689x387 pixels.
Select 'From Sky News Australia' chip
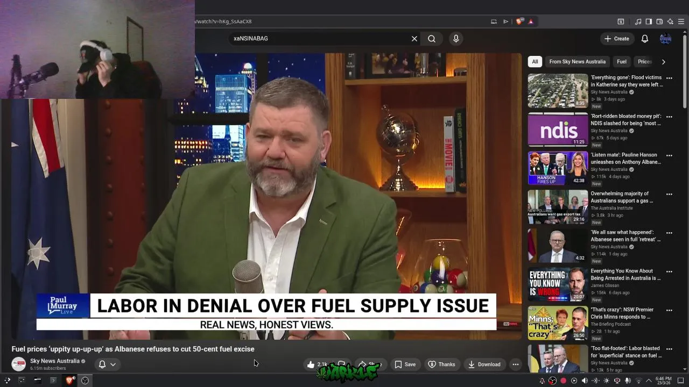(577, 62)
